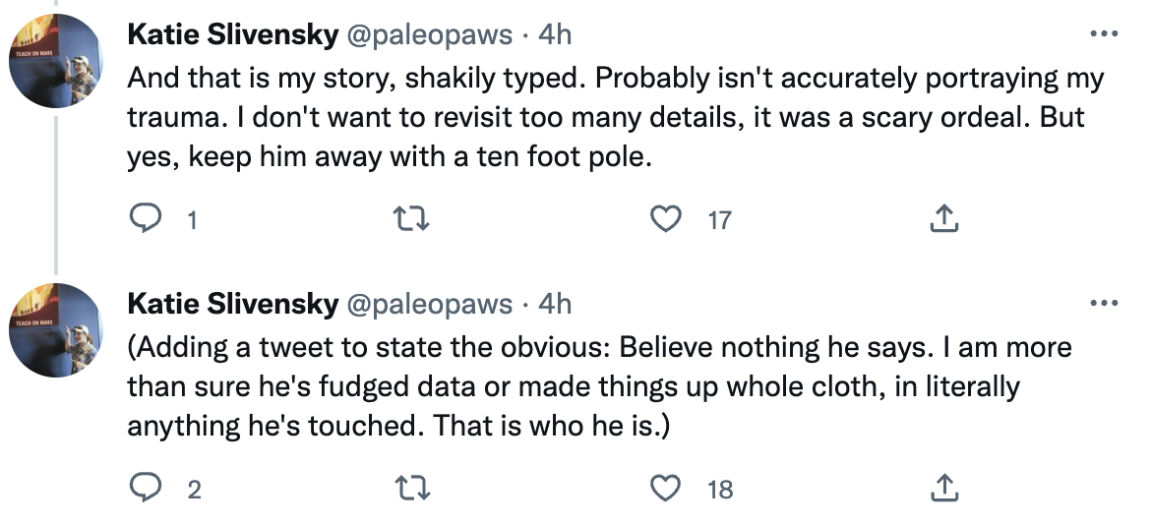The height and width of the screenshot is (525, 1151).
Task: Open the second tweet's 4h timestamp
Action: [555, 305]
